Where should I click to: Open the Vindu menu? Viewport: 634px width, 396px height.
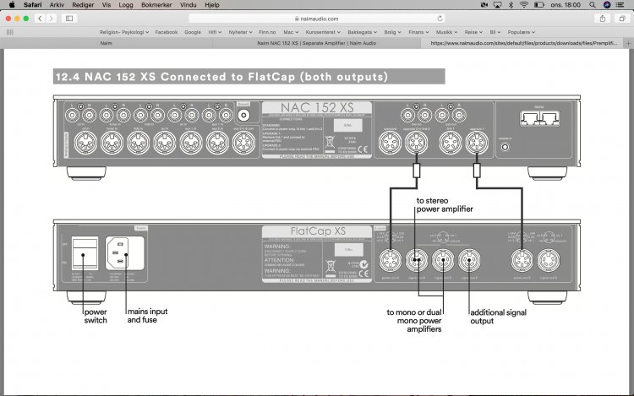(x=188, y=5)
